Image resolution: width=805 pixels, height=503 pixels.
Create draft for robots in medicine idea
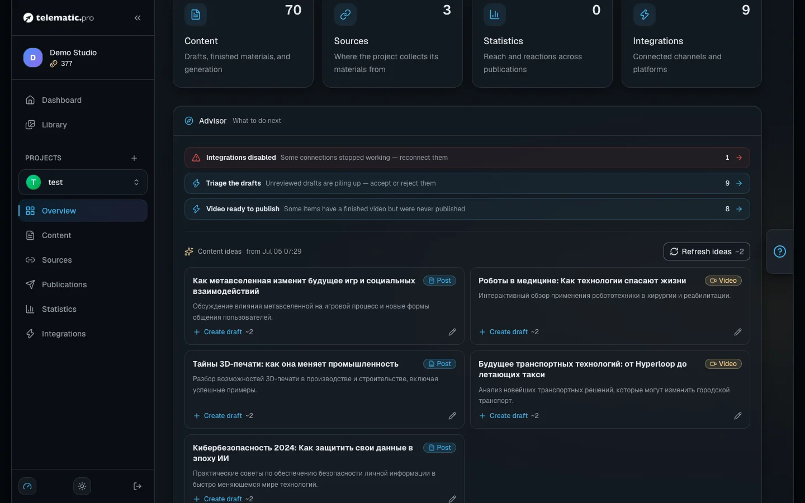509,332
